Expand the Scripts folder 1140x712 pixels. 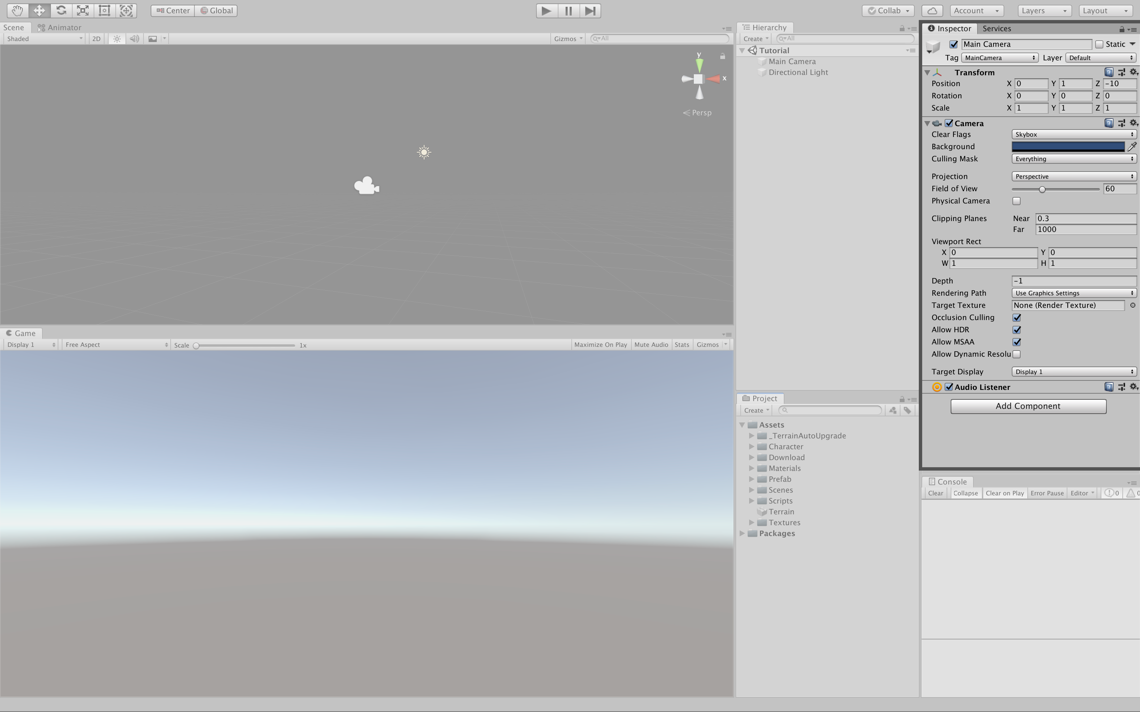(x=752, y=500)
